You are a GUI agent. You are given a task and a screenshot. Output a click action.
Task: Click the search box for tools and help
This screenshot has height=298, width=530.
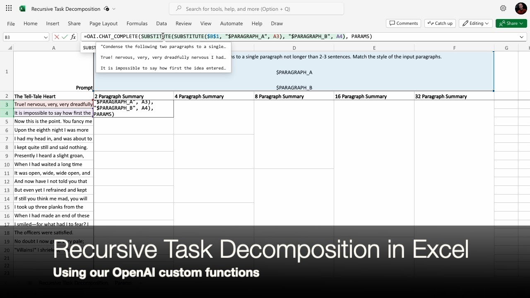tap(256, 9)
